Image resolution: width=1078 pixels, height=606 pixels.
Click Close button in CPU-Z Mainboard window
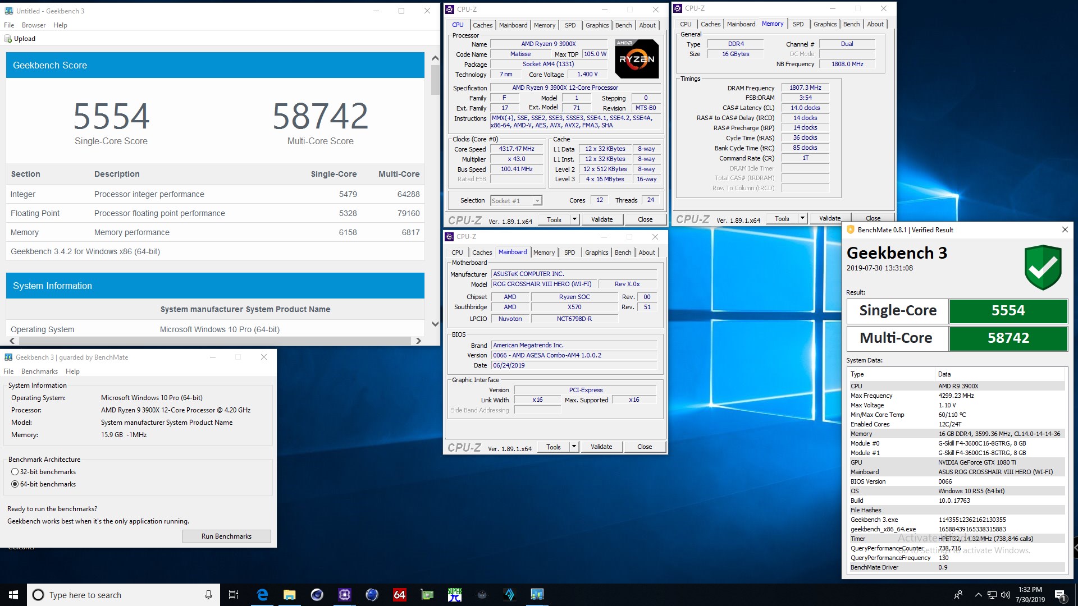[x=645, y=447]
